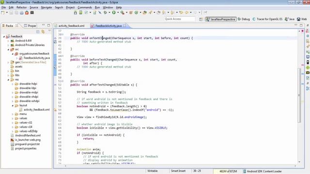Image resolution: width=310 pixels, height=174 pixels.
Task: Click the green Run button icon
Action: [114, 13]
